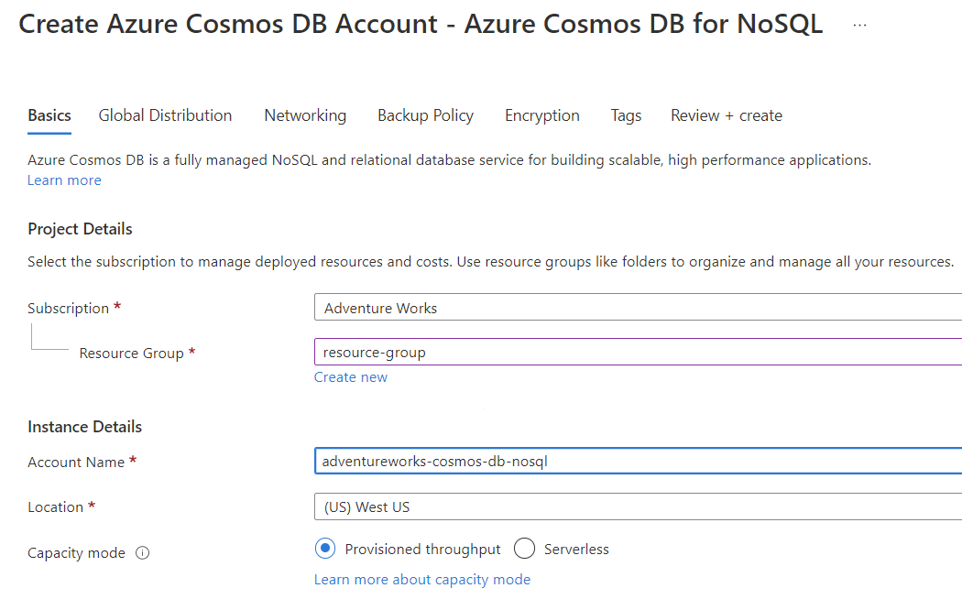The image size is (962, 599).
Task: Expand the Location dropdown showing West US
Action: click(638, 506)
